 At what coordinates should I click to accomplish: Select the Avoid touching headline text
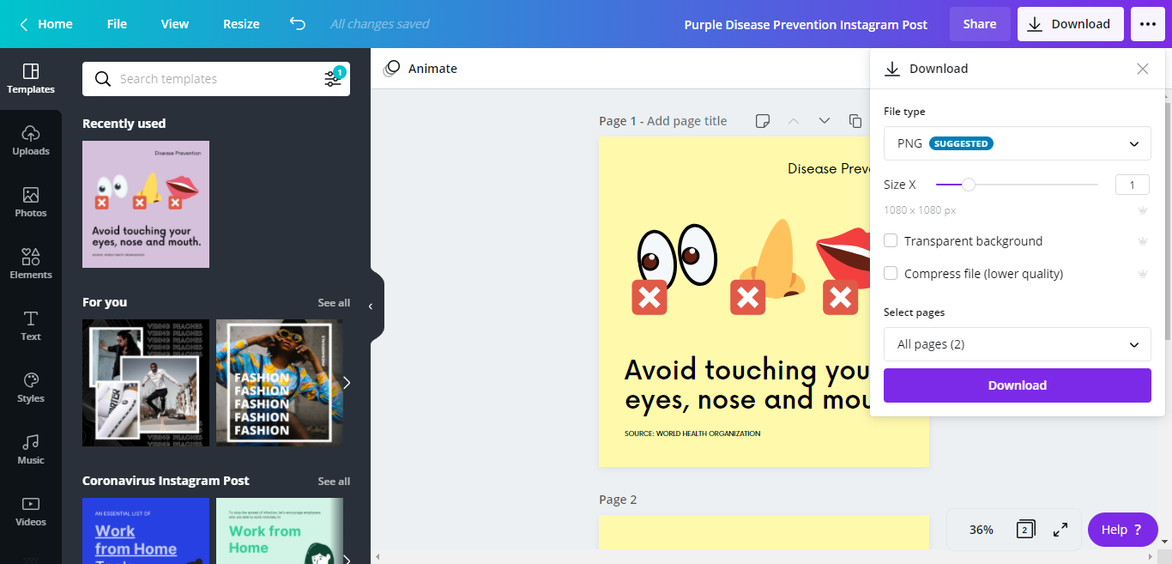747,385
